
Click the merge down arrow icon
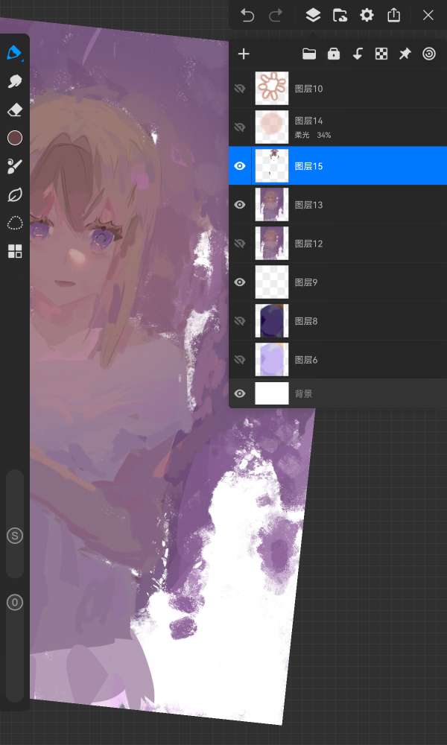pos(358,54)
